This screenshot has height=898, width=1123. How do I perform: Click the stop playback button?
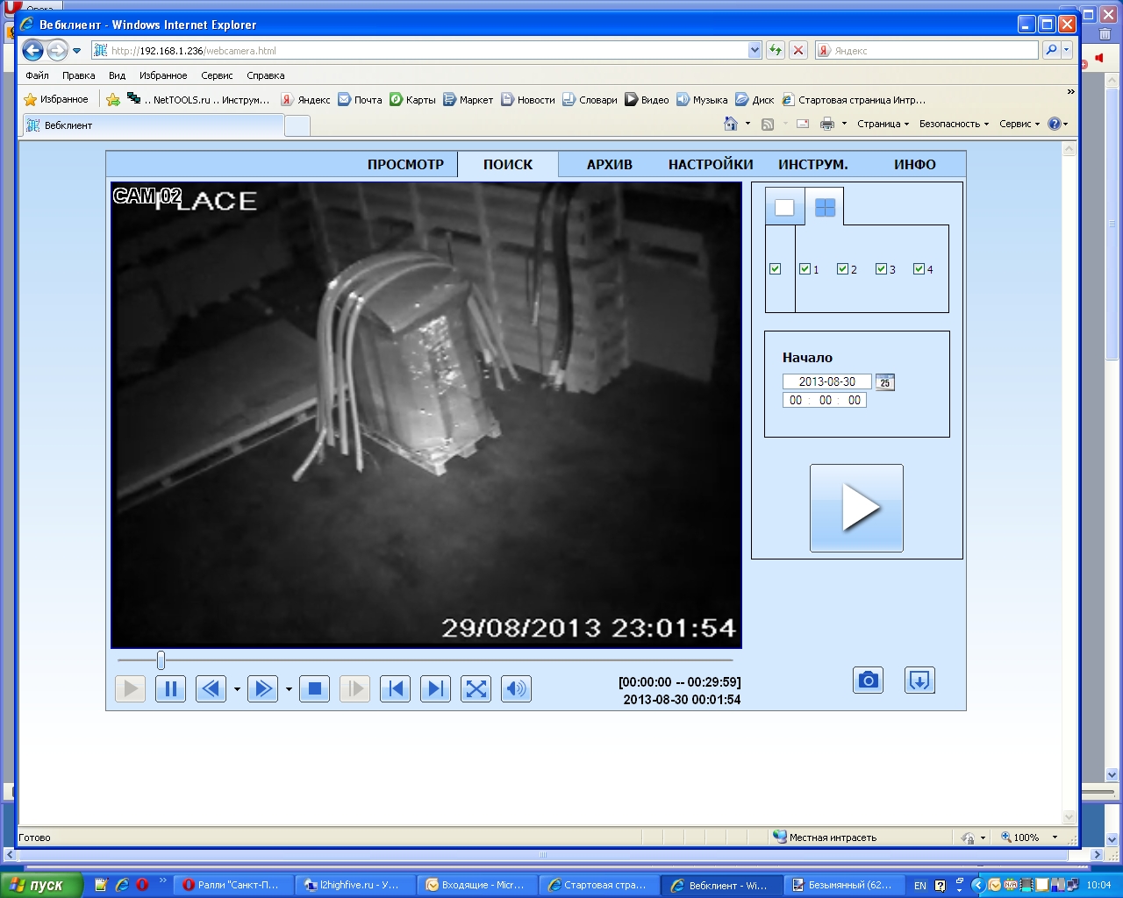click(x=314, y=689)
